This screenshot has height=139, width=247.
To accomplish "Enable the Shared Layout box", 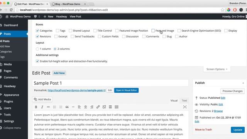I will [x=70, y=31].
